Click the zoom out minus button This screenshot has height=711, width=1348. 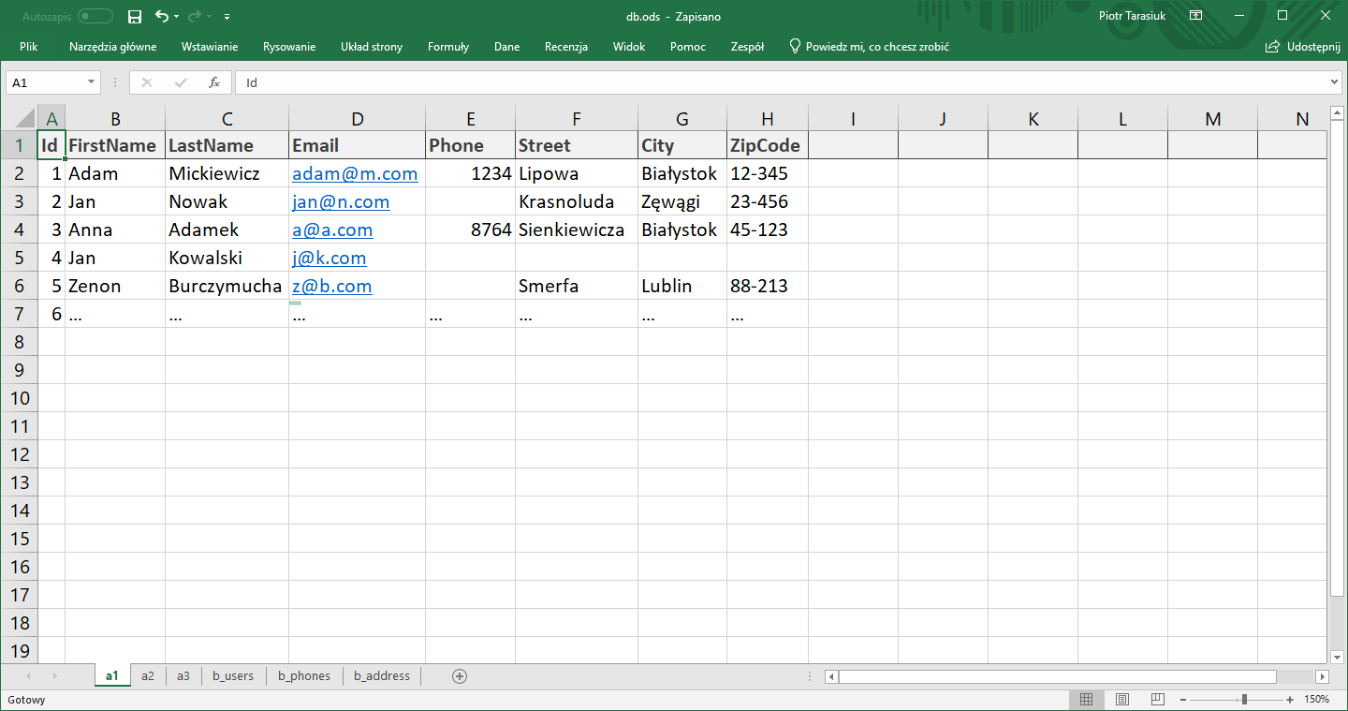pos(1181,700)
